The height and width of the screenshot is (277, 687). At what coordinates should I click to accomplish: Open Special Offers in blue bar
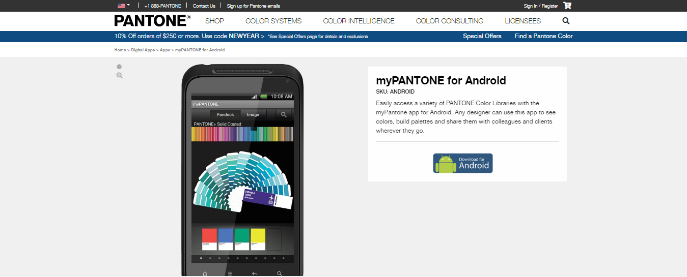point(482,36)
